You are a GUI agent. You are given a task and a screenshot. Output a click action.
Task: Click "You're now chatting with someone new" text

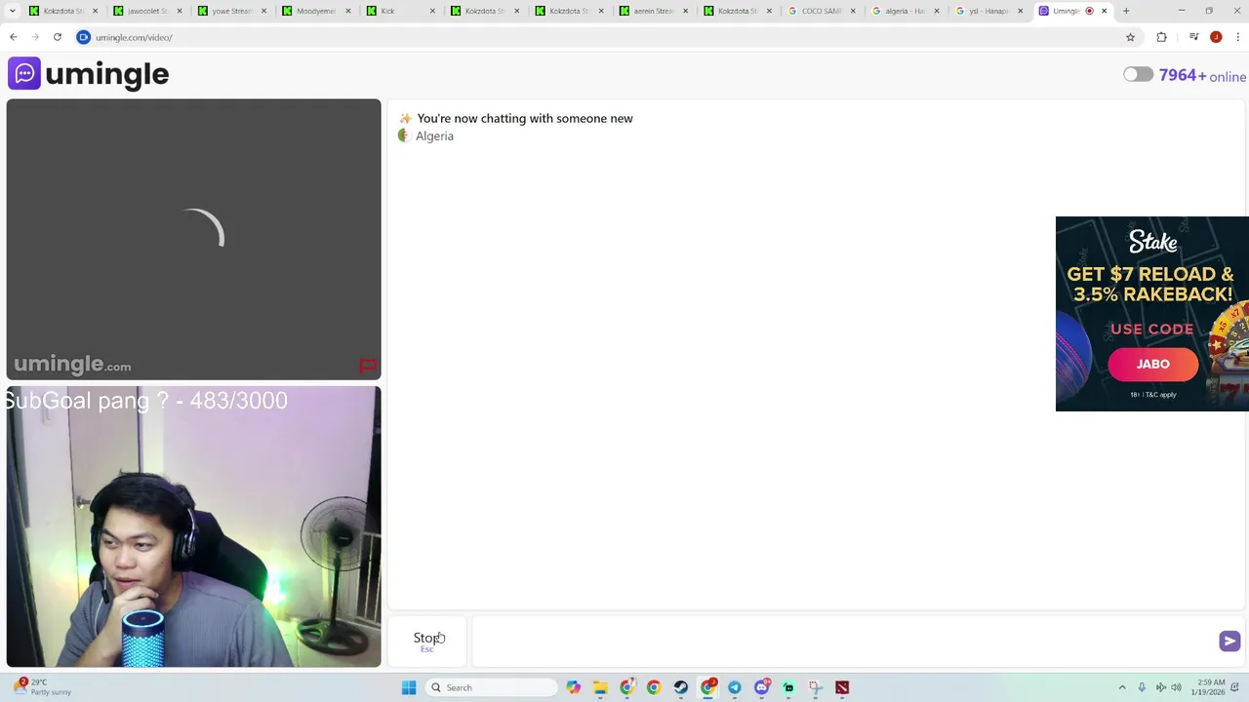point(525,118)
